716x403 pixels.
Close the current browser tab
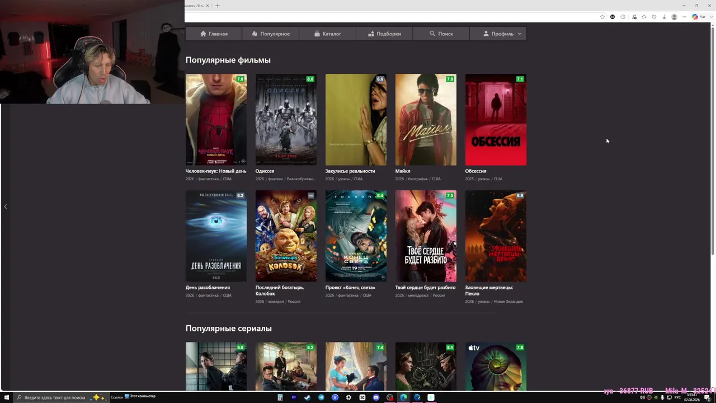208,6
